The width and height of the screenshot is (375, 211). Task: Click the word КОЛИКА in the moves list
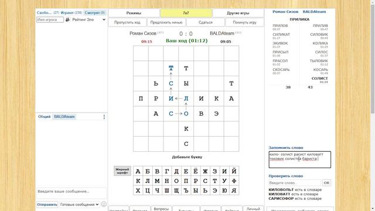[x=321, y=43]
